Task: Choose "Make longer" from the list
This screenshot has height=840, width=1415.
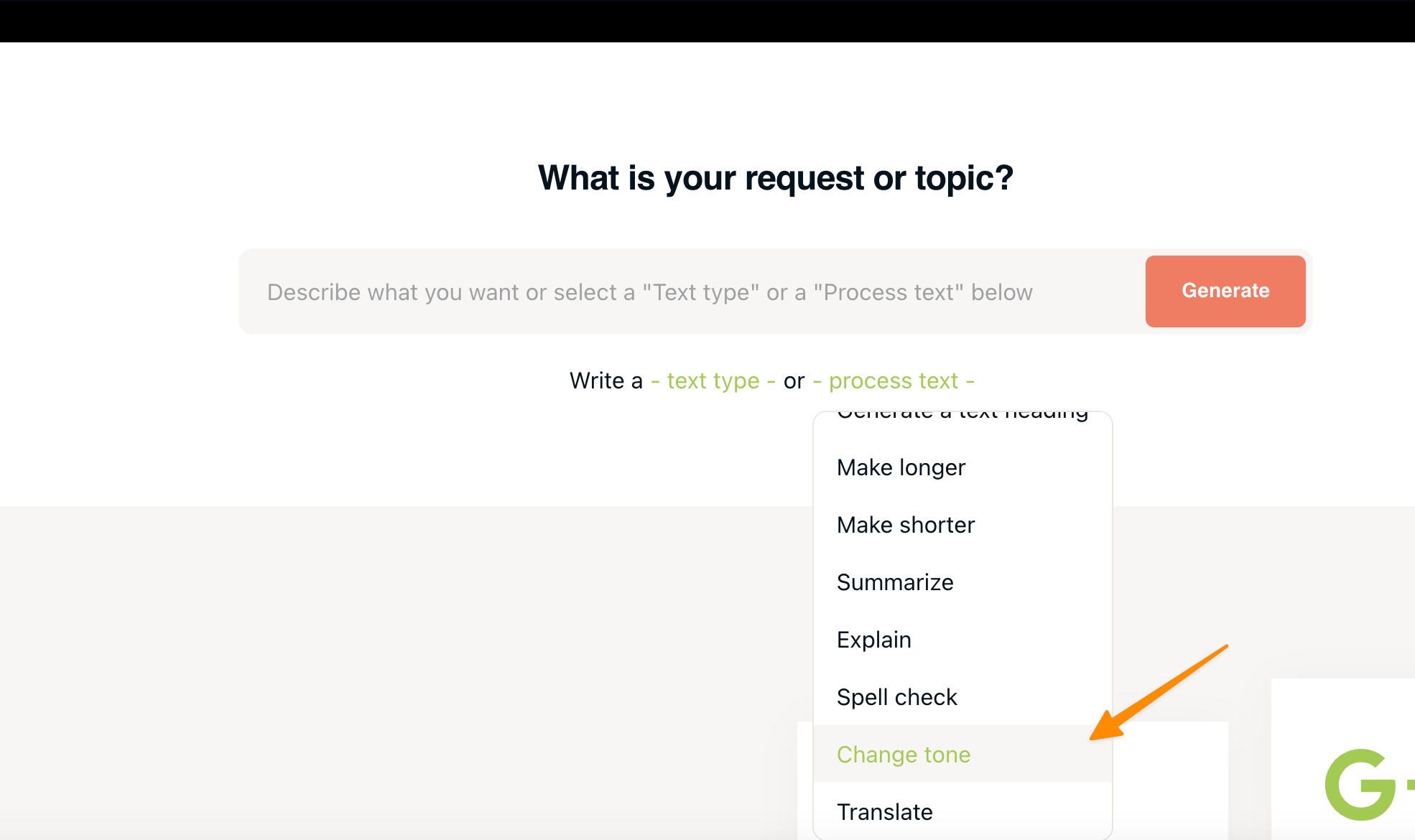Action: tap(901, 467)
